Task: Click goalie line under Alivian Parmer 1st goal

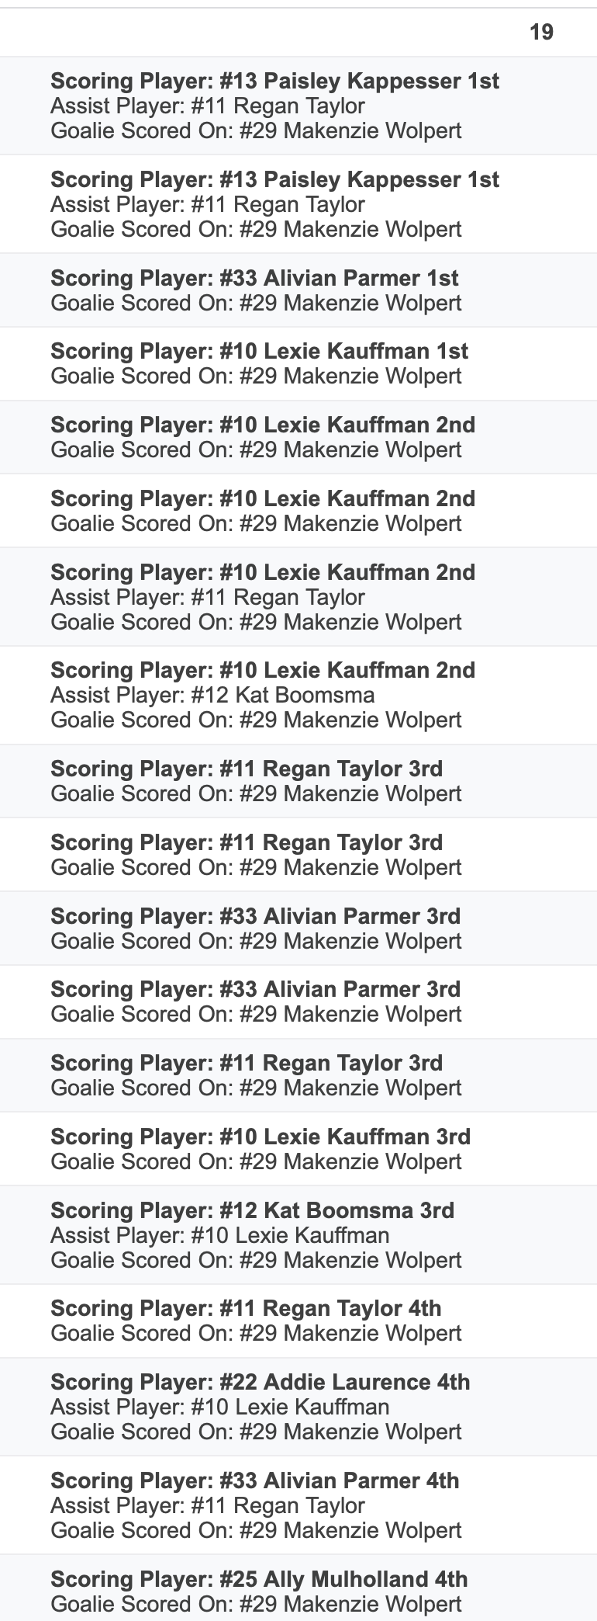Action: coord(256,303)
